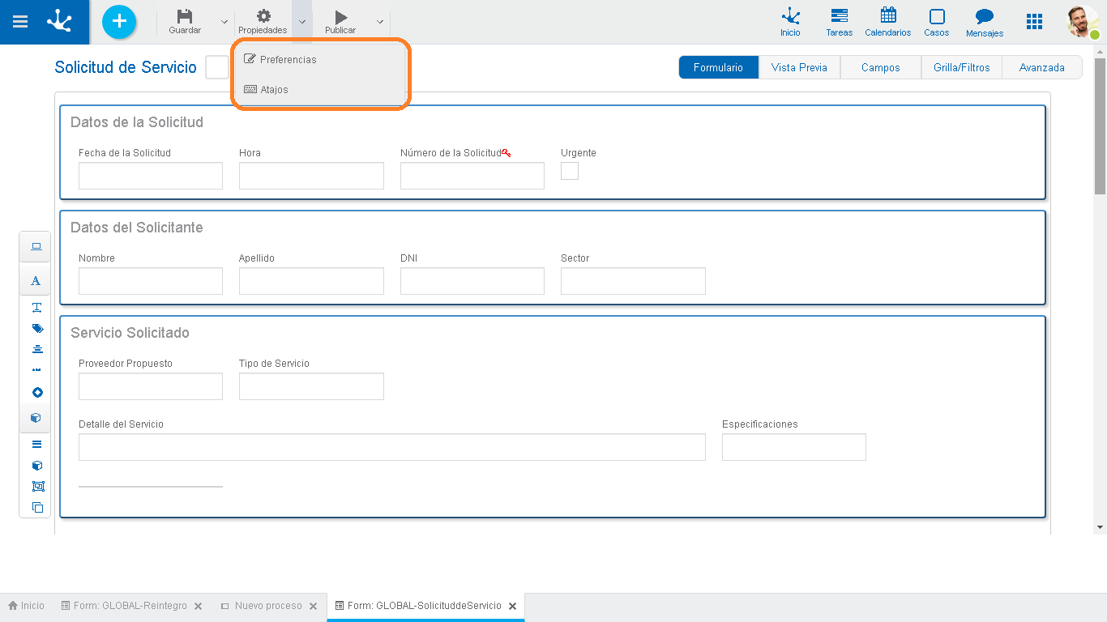Screen dimensions: 1107x622
Task: Select the overlapping squares copy icon
Action: click(x=37, y=508)
